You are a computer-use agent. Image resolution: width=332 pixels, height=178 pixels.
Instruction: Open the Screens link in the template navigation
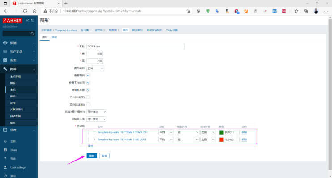[x=137, y=30]
